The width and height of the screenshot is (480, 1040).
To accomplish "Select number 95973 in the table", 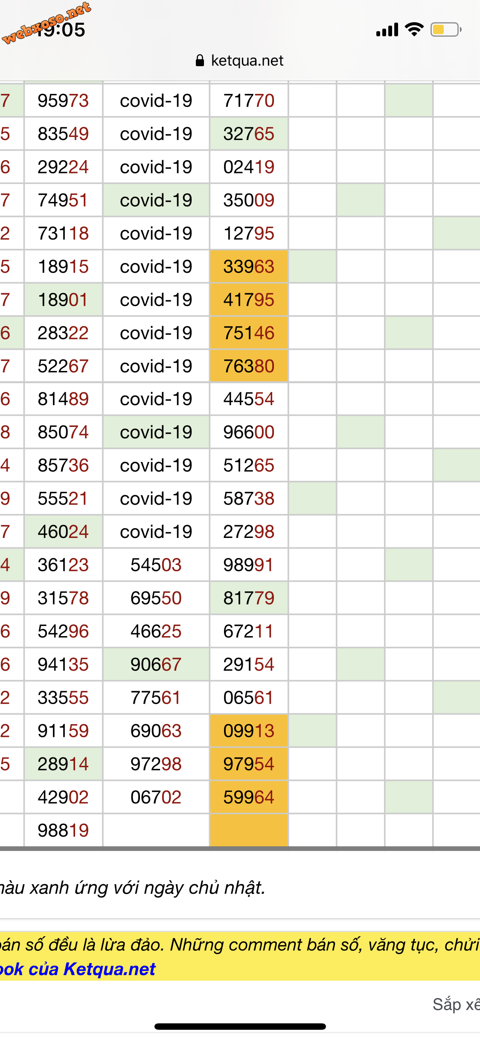I will coord(63,101).
